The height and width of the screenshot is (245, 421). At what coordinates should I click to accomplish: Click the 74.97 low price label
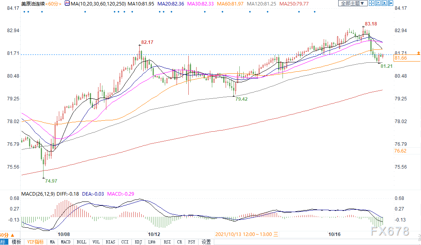[51, 181]
